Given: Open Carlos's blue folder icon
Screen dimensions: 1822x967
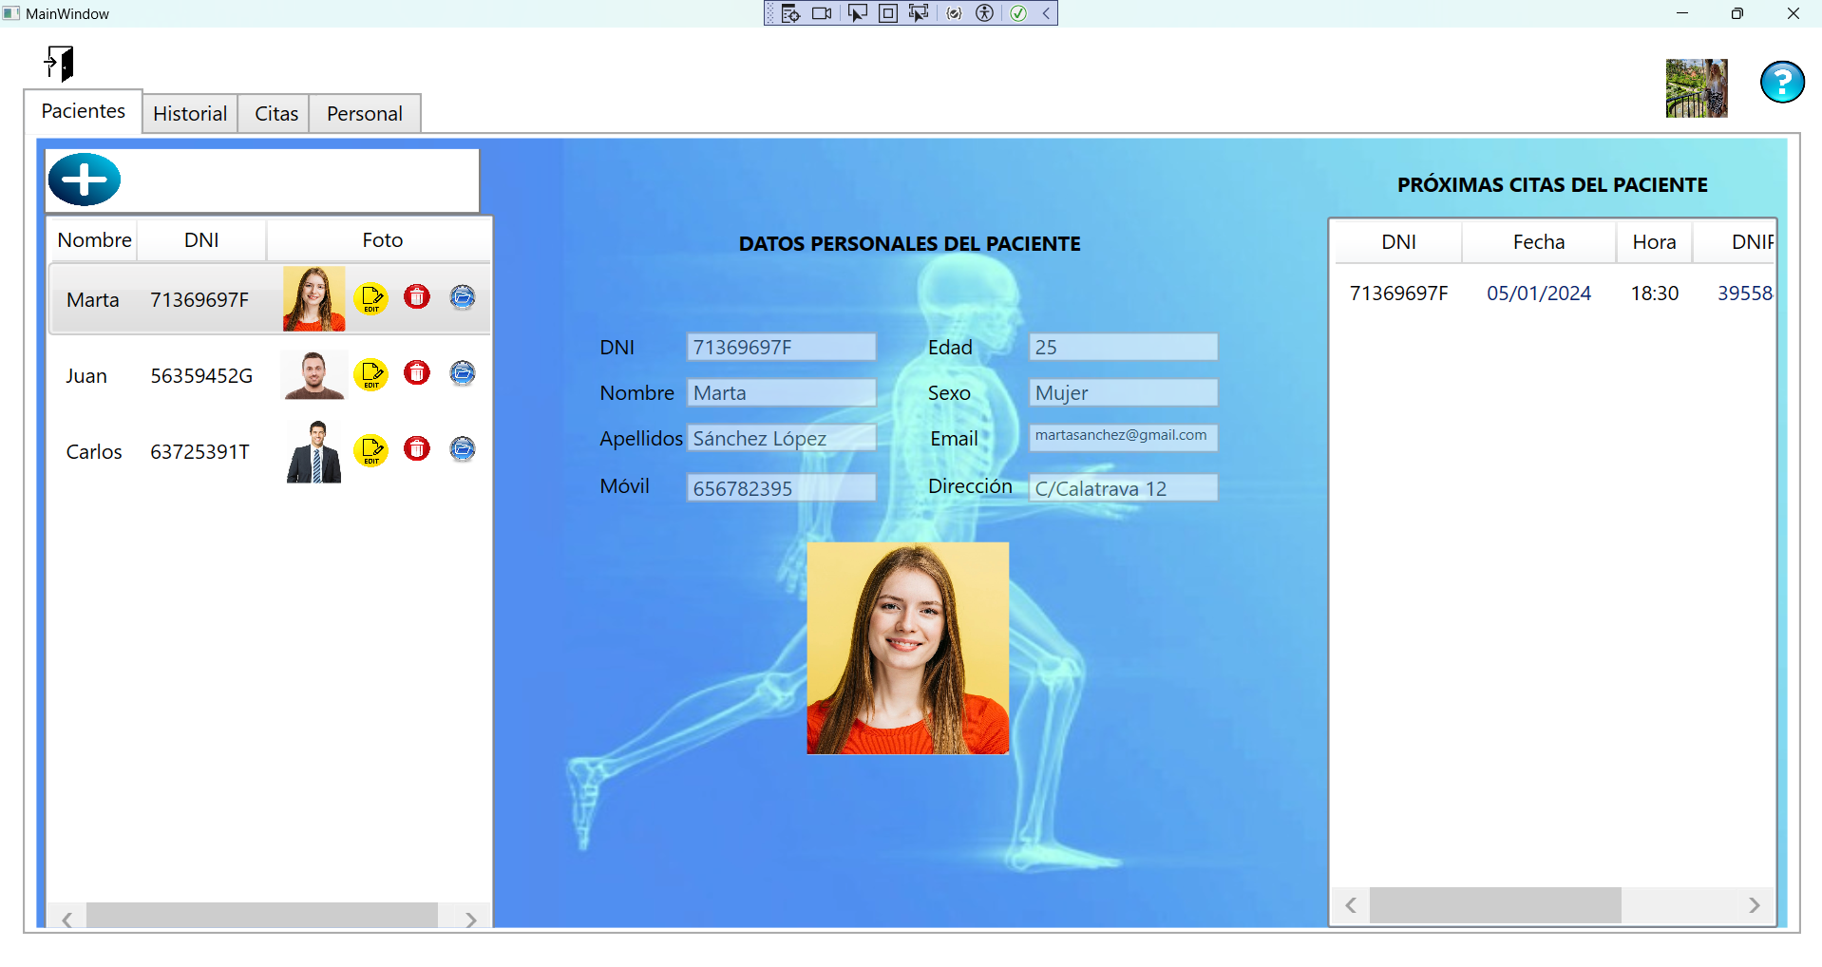Looking at the screenshot, I should tap(463, 448).
